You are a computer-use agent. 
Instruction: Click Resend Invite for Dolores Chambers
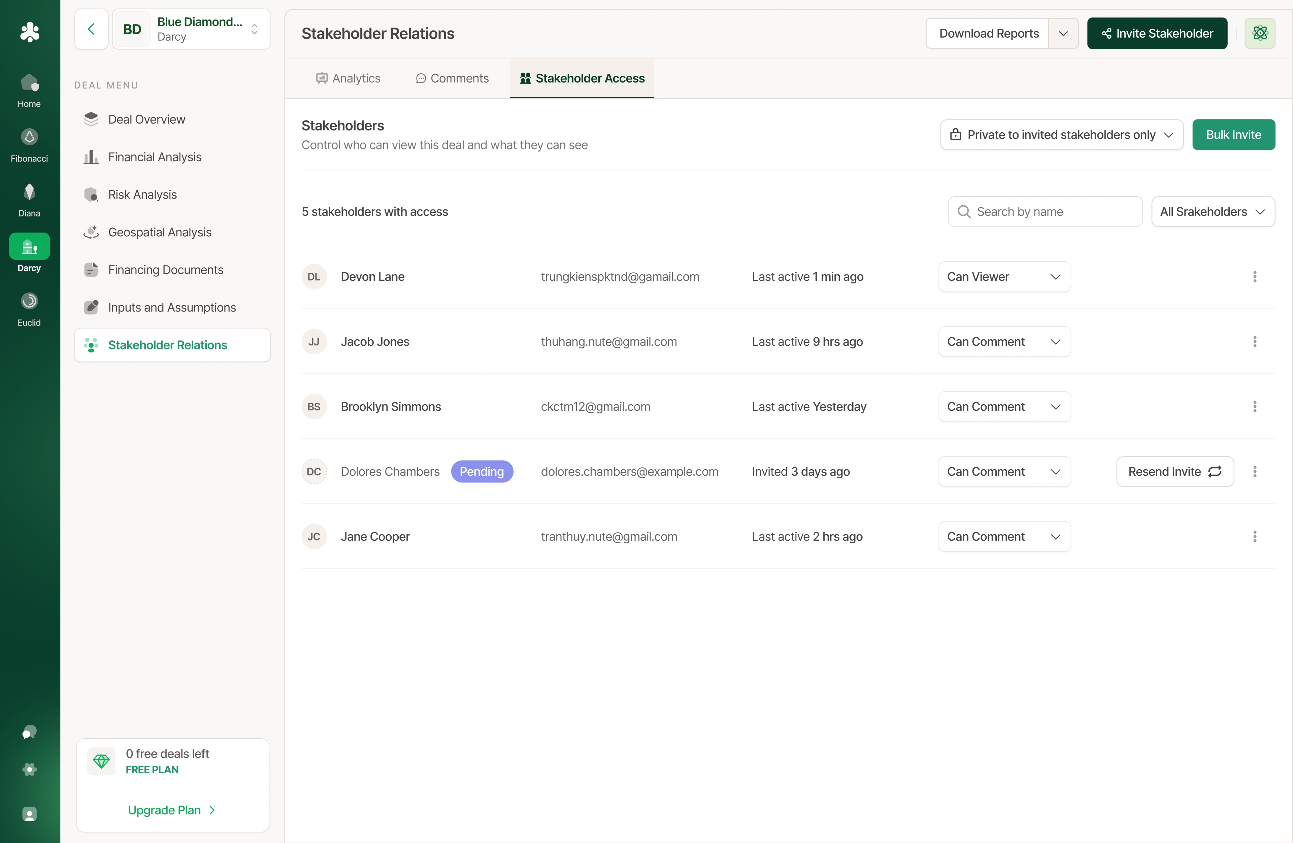pos(1174,471)
